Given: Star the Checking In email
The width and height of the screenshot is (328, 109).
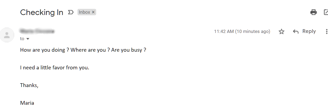Looking at the screenshot, I should click(x=281, y=32).
